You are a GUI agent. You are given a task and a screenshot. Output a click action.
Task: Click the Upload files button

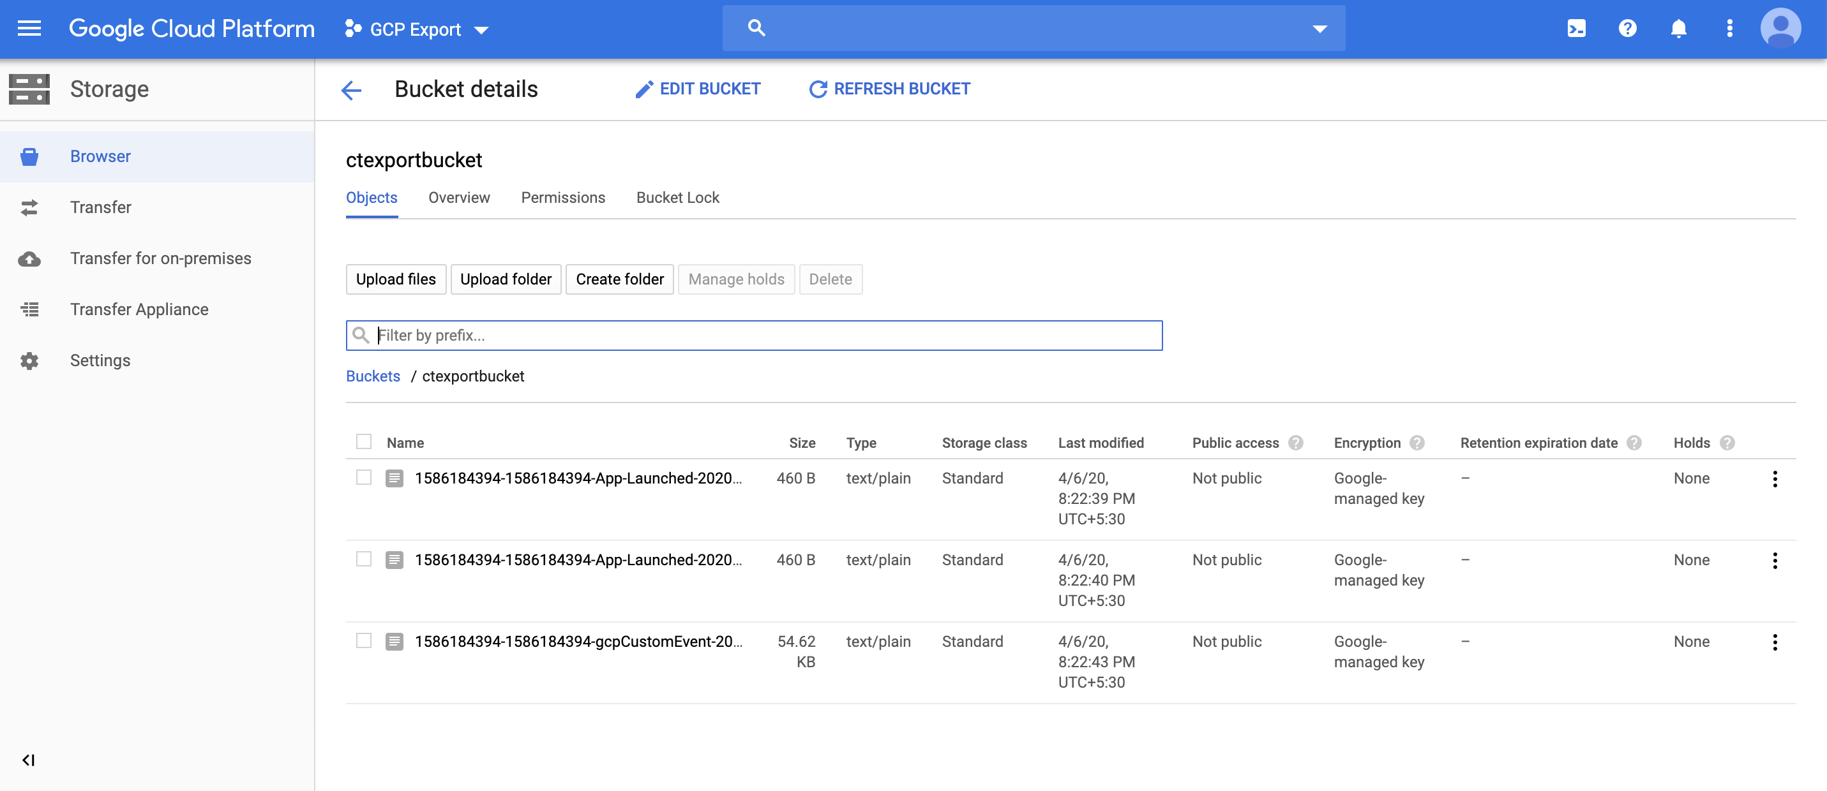point(396,279)
